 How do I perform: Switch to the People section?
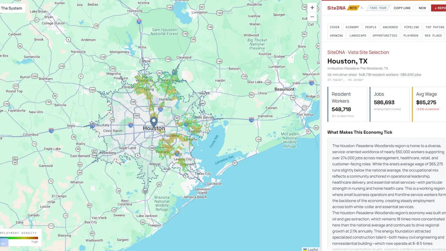point(371,27)
